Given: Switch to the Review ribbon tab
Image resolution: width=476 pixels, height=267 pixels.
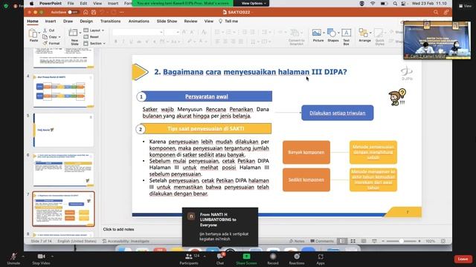Looking at the screenshot, I should (x=190, y=22).
